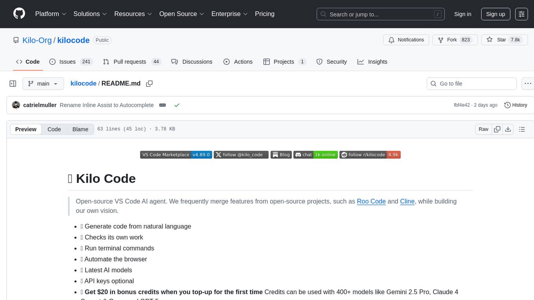Switch to the Discussions tab
The height and width of the screenshot is (300, 534).
[x=192, y=62]
